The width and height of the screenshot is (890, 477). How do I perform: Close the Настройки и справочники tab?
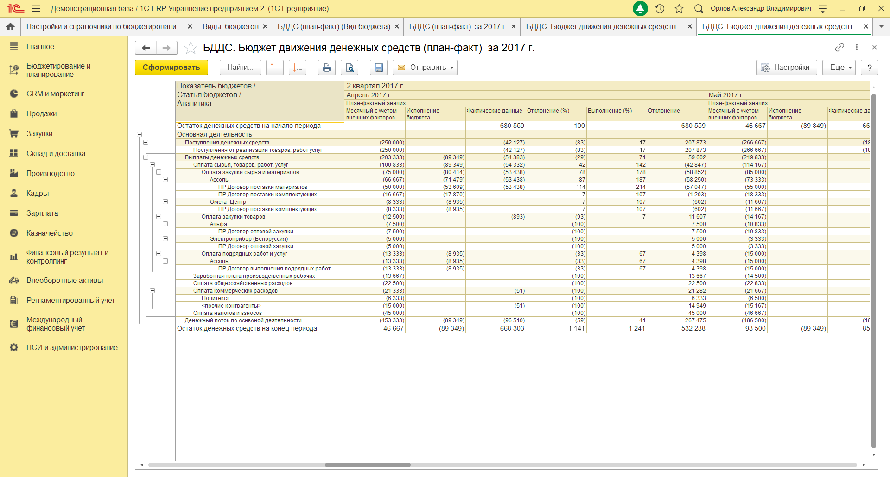coord(190,26)
